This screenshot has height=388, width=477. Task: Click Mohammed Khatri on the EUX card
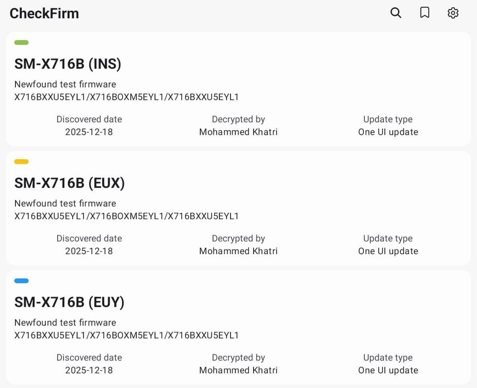click(x=238, y=251)
